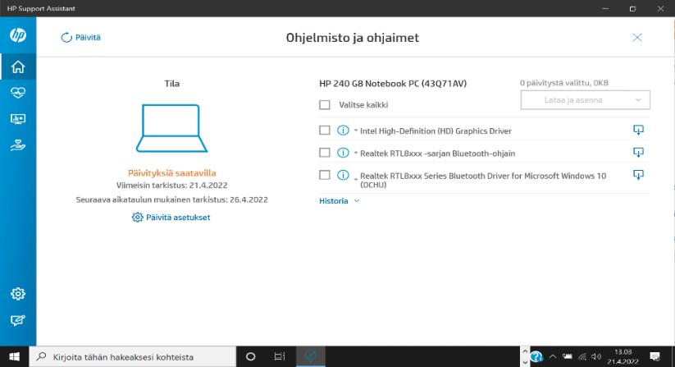Open the Windows Start menu

click(x=14, y=356)
